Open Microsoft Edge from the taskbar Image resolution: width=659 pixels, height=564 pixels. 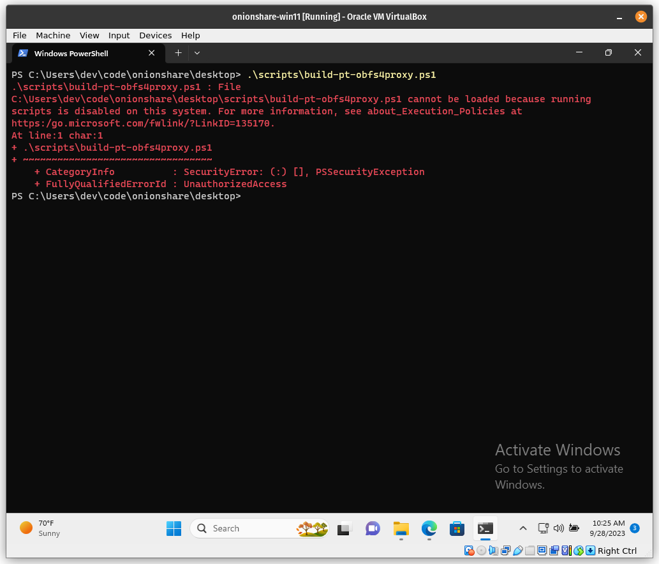(429, 528)
